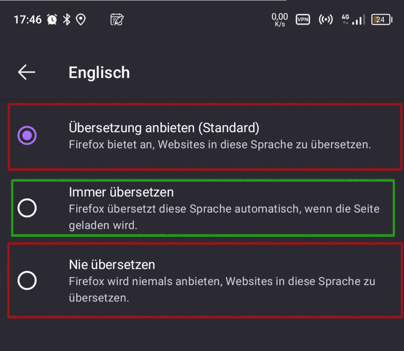
Task: Tap the 17:46 clock in status bar
Action: pyautogui.click(x=28, y=19)
